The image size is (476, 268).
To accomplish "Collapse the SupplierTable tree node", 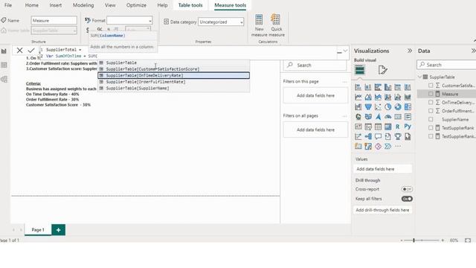I will 419,77.
